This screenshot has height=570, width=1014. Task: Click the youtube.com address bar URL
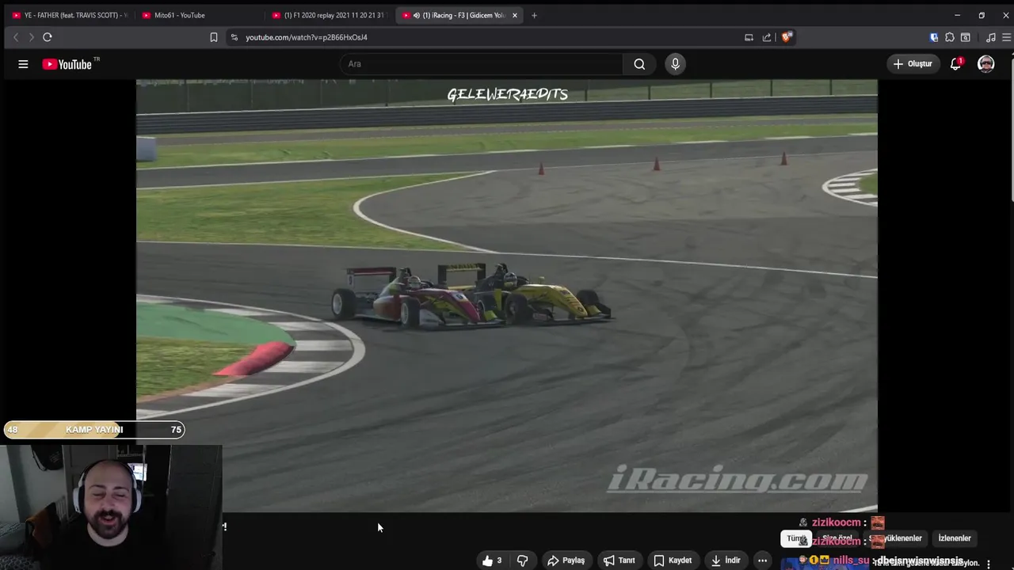pos(307,37)
